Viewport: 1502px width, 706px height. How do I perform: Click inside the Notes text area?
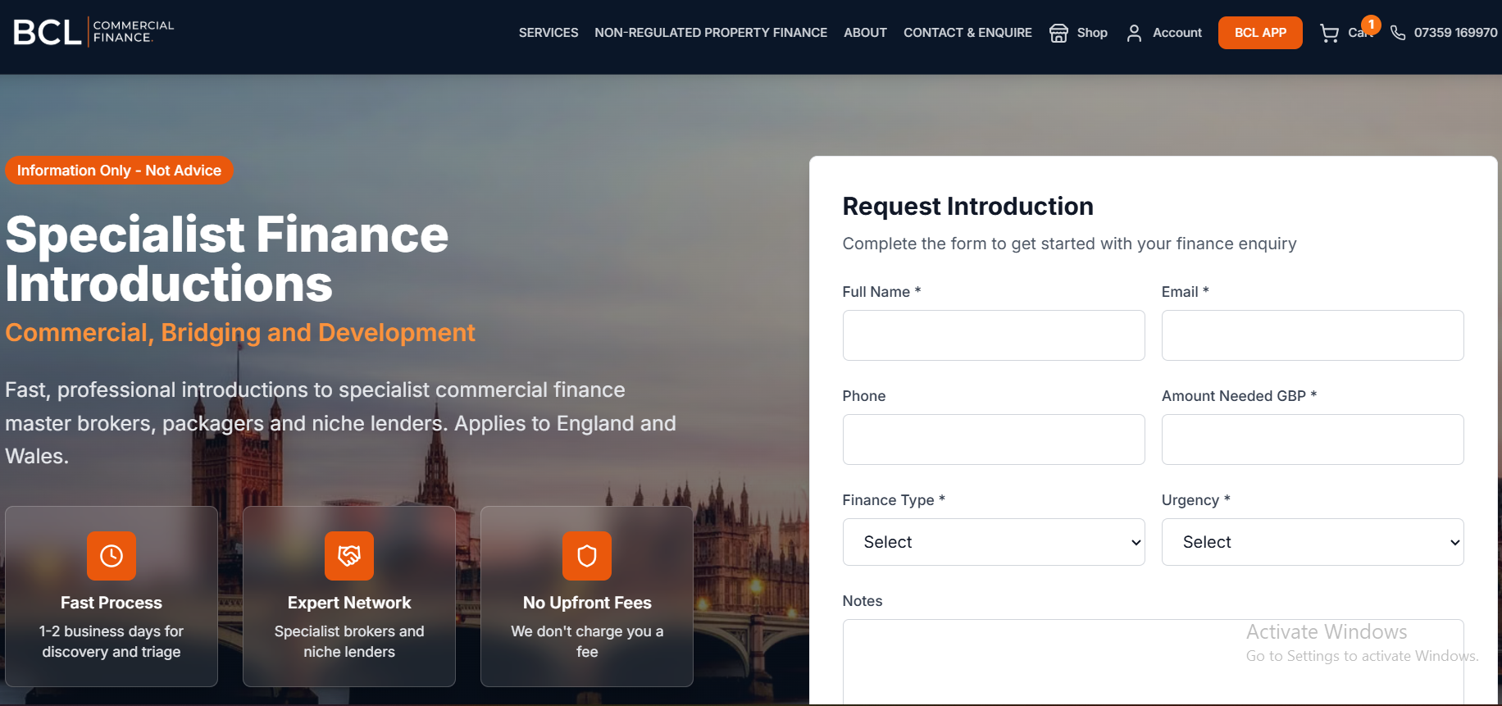tap(1153, 662)
